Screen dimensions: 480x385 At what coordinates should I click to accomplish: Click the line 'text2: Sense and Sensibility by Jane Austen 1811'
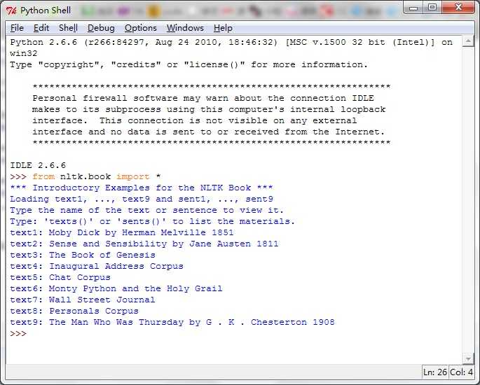tap(144, 244)
